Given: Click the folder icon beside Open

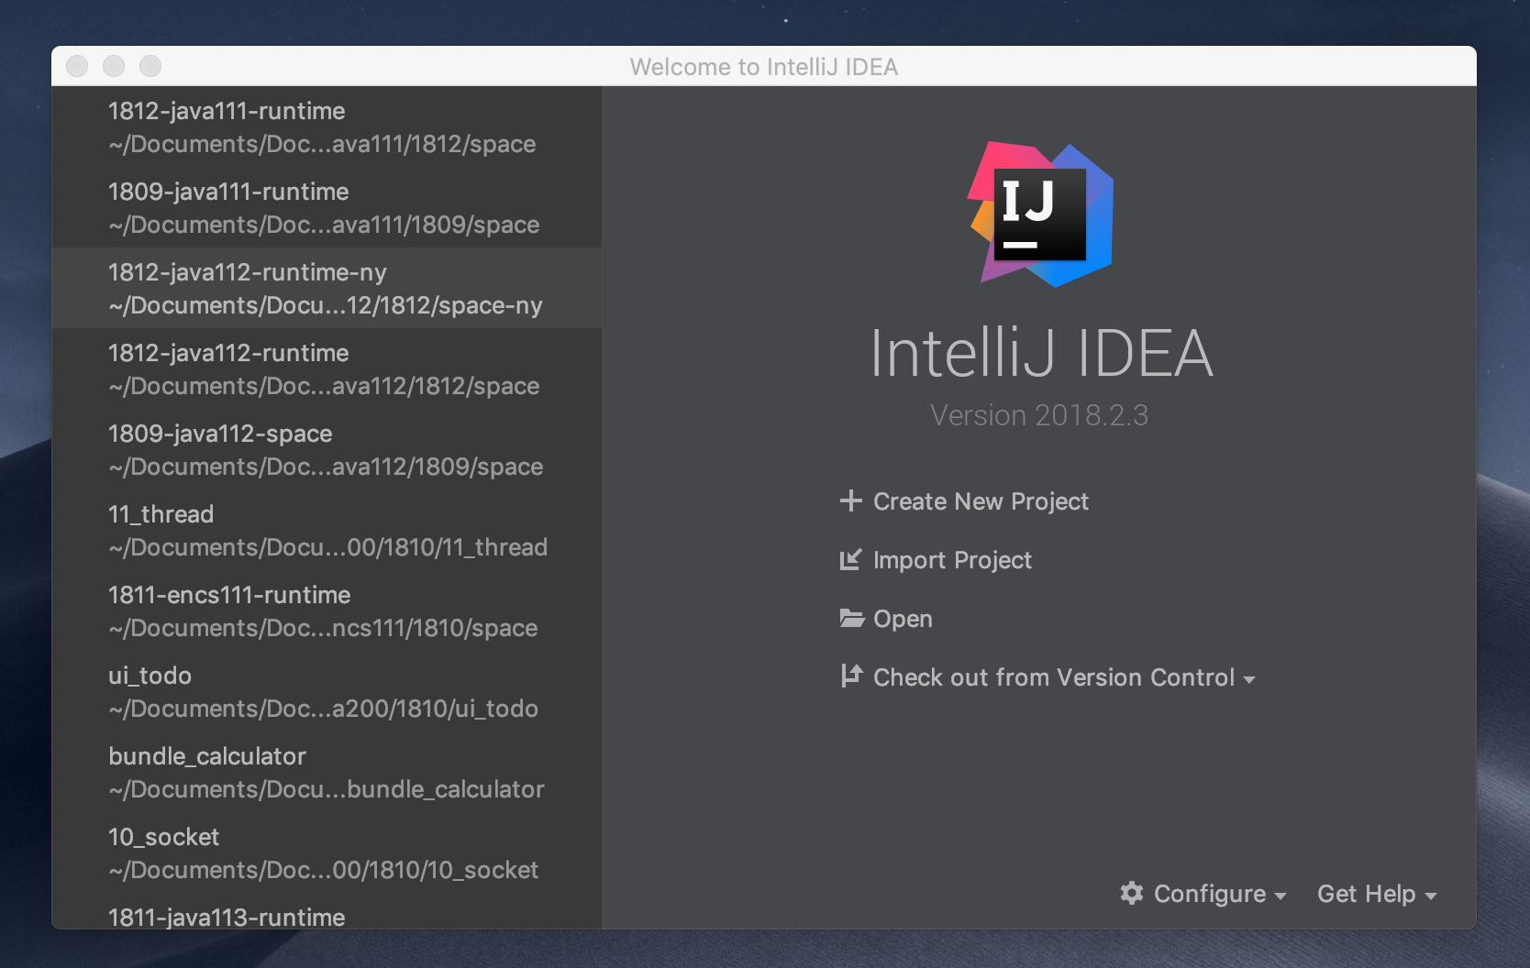Looking at the screenshot, I should coord(852,619).
